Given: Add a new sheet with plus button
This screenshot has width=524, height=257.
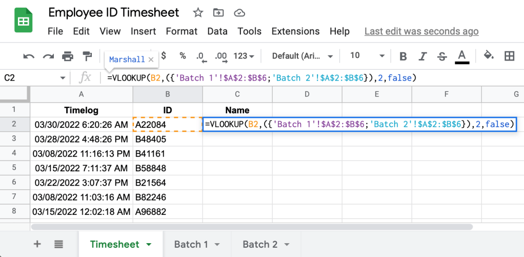Looking at the screenshot, I should pos(37,244).
